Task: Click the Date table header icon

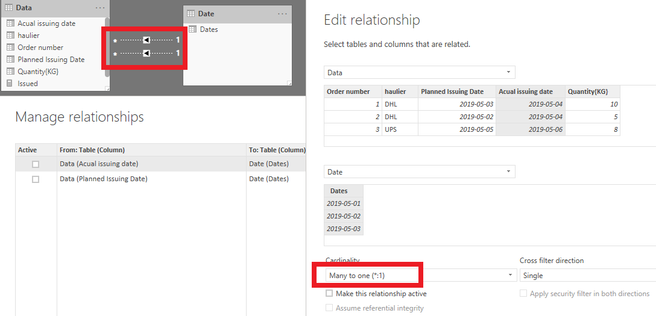Action: click(x=191, y=14)
